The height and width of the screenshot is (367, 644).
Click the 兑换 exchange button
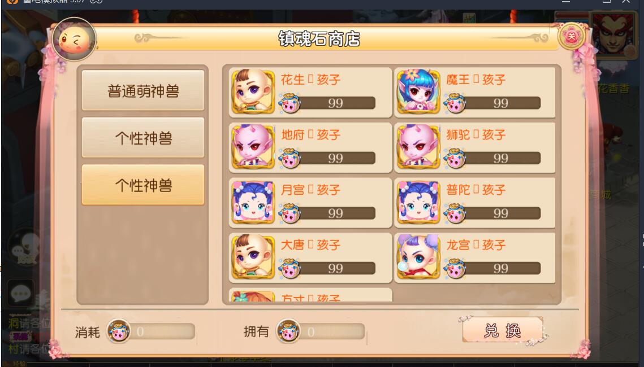coord(503,330)
